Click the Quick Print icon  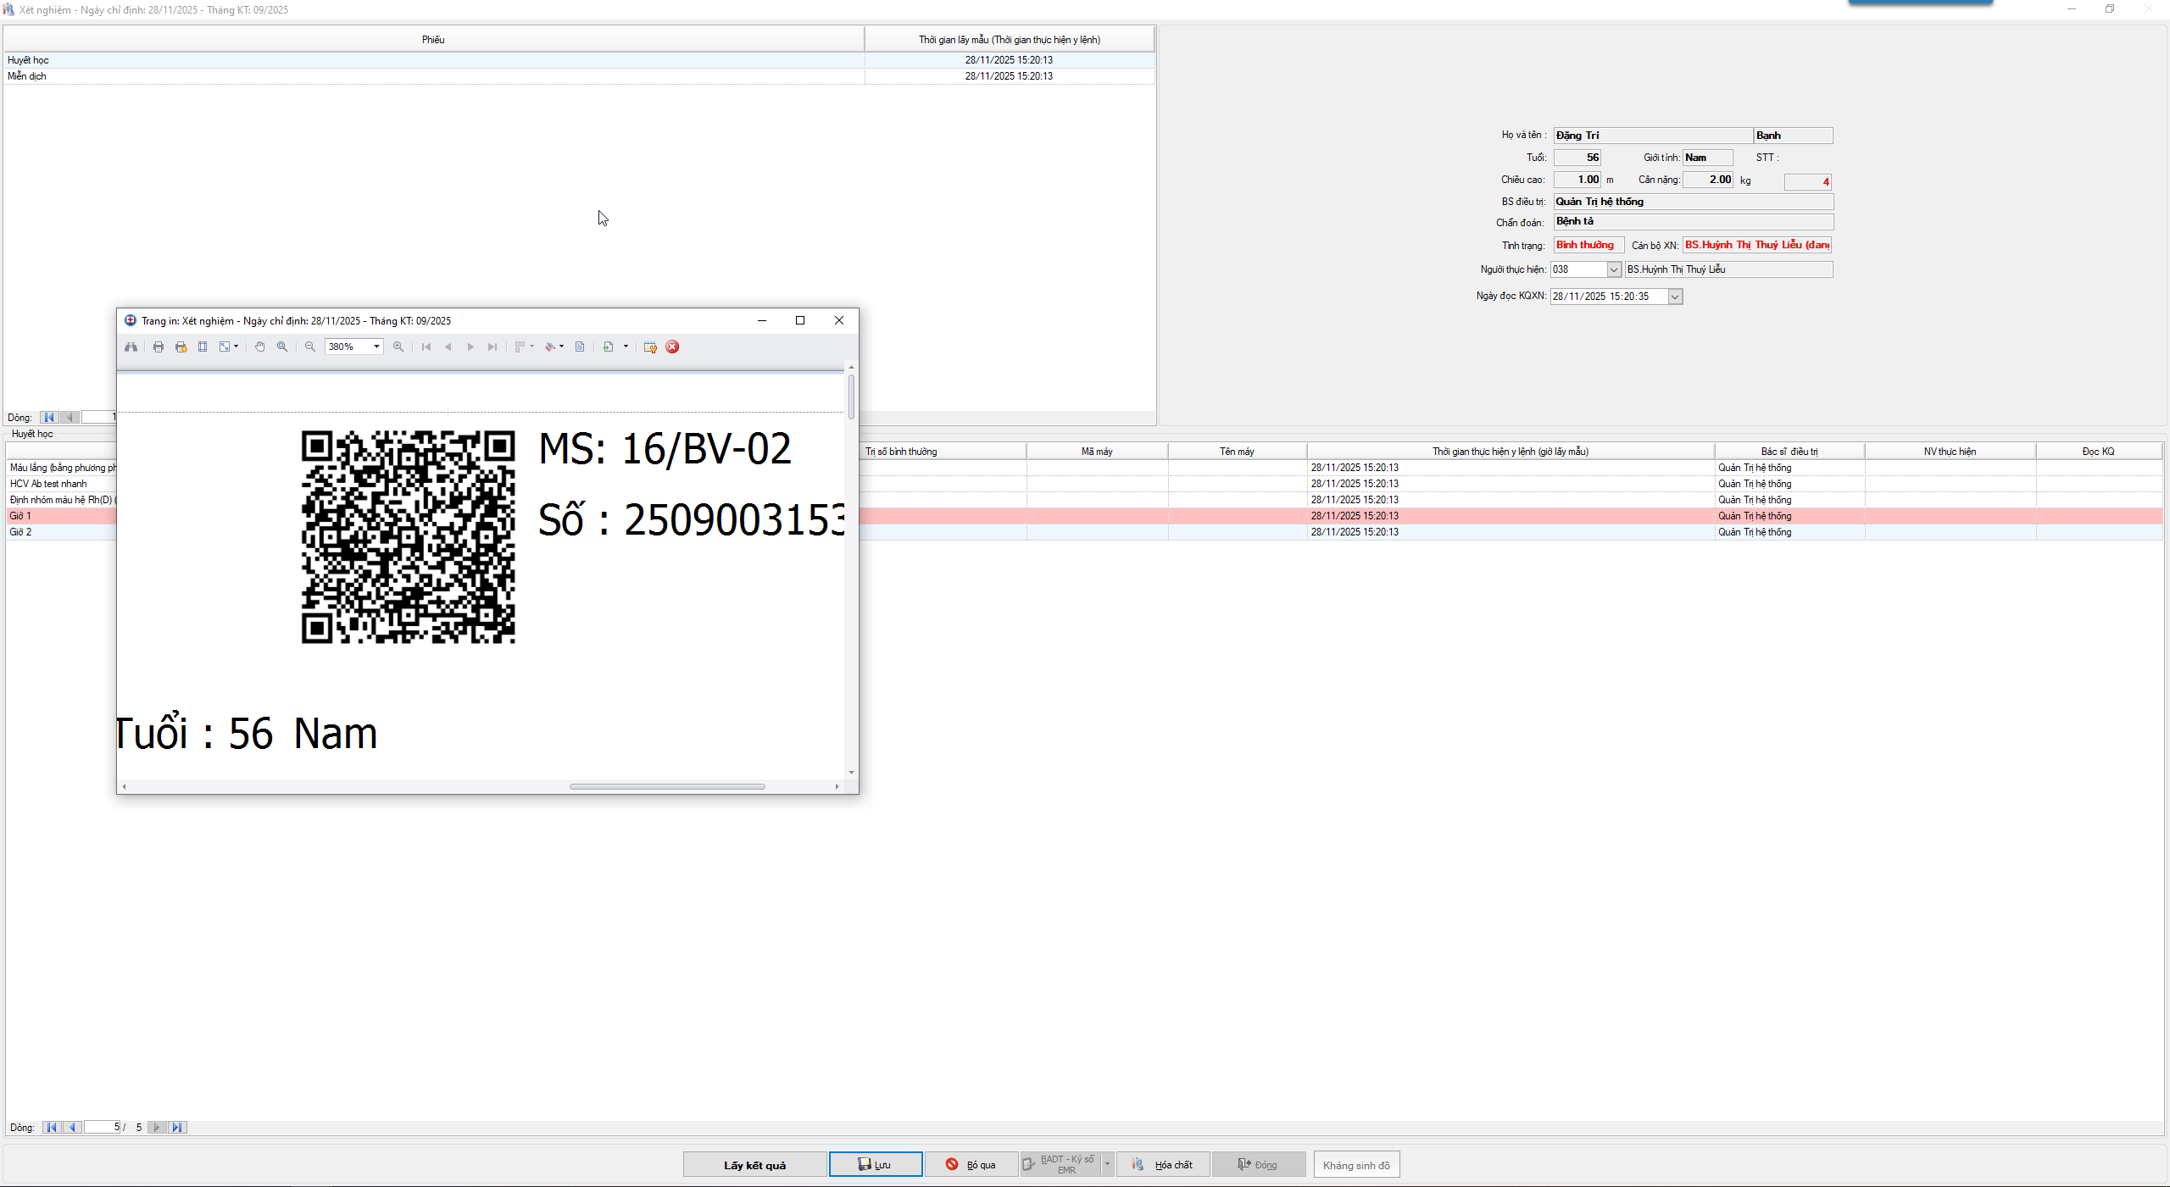click(x=181, y=347)
